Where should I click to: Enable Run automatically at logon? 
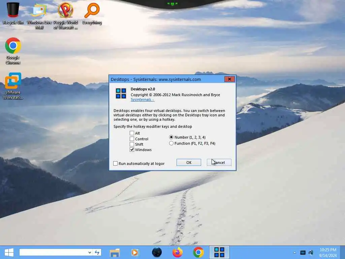[x=115, y=164]
